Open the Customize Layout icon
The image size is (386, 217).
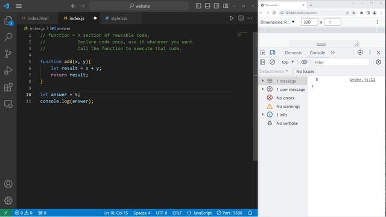[226, 6]
